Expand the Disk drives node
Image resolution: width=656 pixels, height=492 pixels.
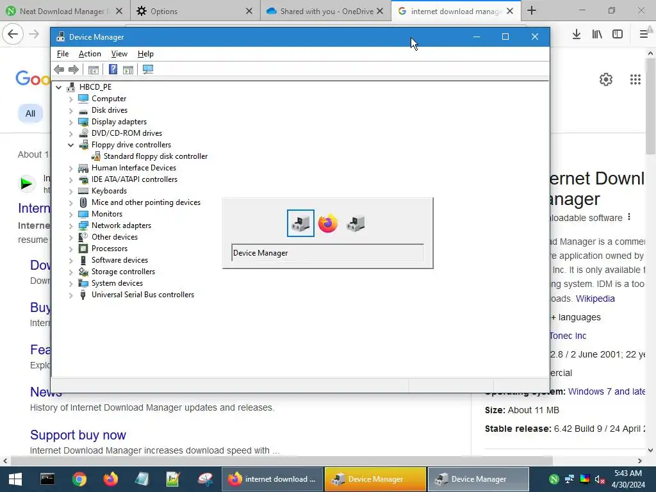click(x=70, y=110)
